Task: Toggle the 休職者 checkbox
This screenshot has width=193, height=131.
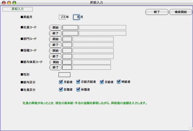Action: coord(78,89)
